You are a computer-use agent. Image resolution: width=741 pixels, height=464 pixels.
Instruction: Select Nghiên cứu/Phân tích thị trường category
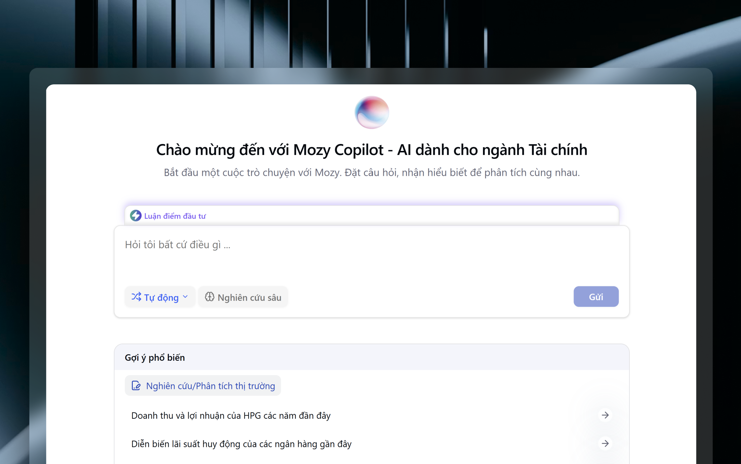pos(203,386)
